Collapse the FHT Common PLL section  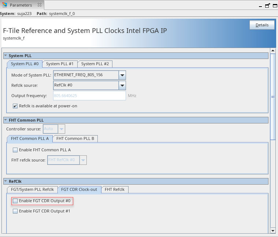tap(6, 120)
